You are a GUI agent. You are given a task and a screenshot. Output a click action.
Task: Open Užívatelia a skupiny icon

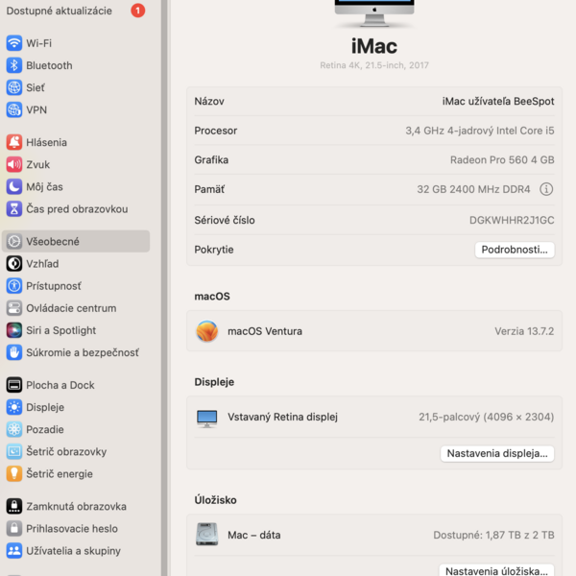click(x=14, y=551)
